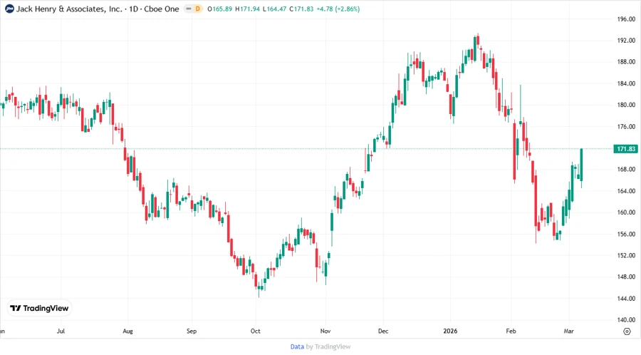Click the Cboe One exchange label
641x355 pixels.
pos(162,9)
